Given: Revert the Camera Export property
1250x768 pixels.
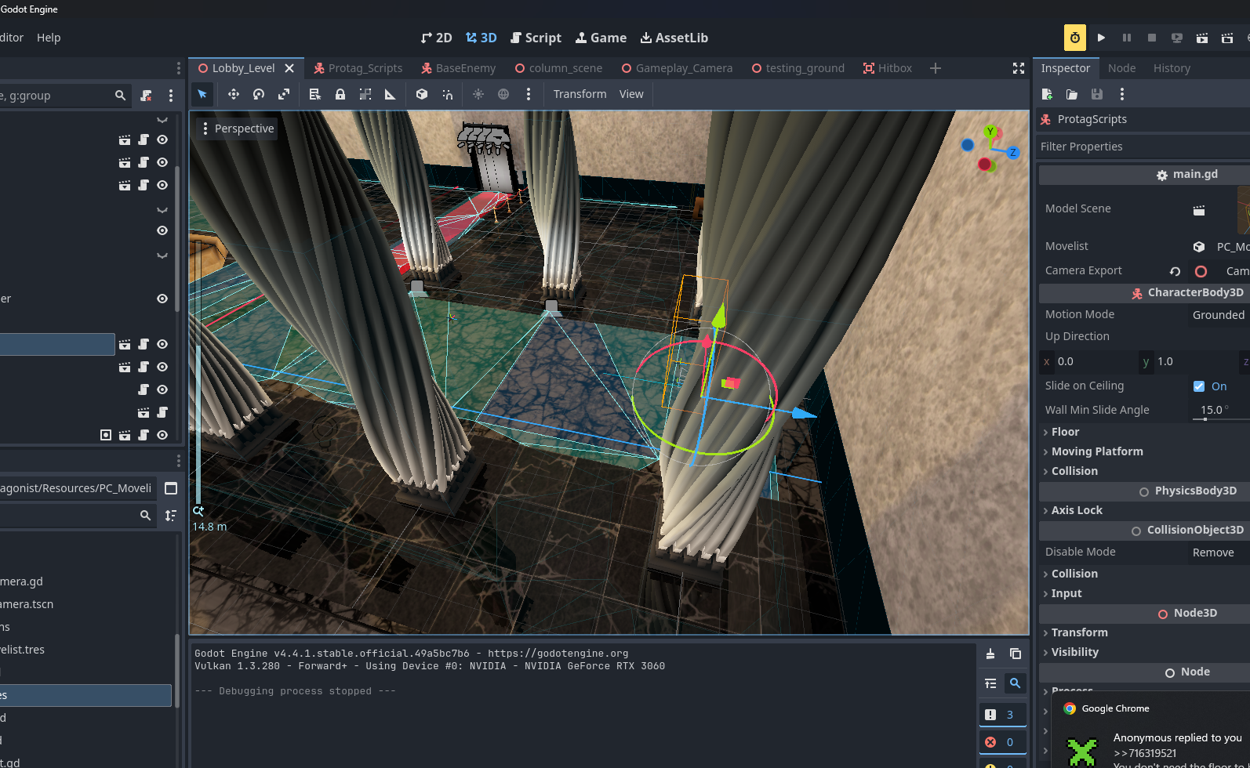Looking at the screenshot, I should tap(1175, 271).
